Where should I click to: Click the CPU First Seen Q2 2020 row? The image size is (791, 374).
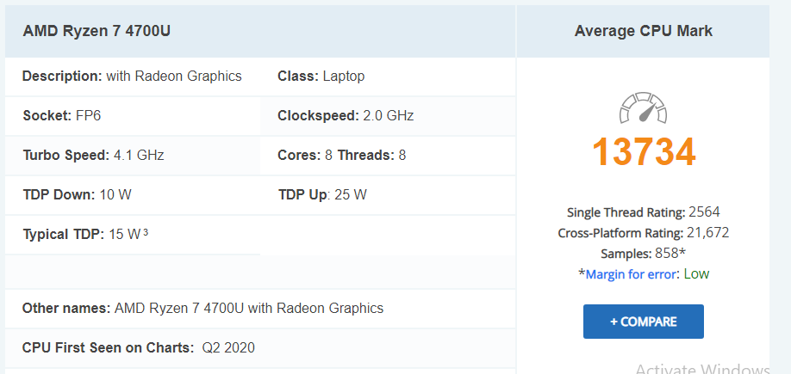(260, 348)
